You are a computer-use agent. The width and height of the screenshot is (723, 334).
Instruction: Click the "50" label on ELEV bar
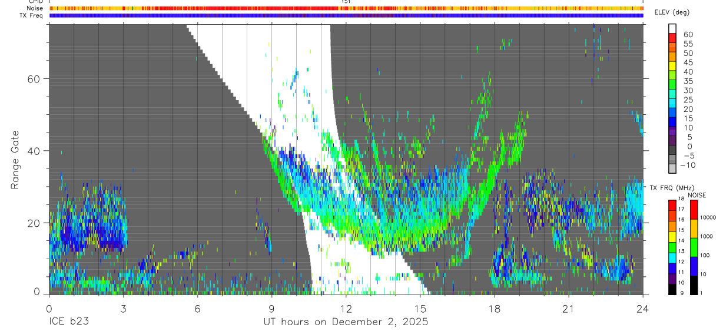[x=688, y=53]
